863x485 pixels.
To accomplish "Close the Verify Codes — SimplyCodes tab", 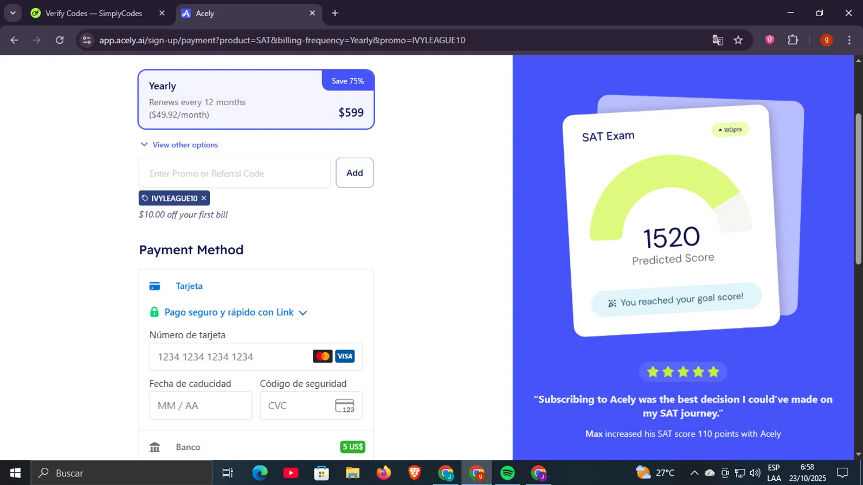I will point(162,13).
